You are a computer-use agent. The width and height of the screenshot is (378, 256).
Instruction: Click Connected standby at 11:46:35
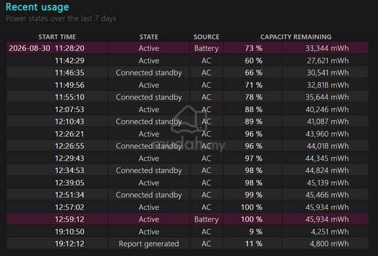pyautogui.click(x=149, y=73)
